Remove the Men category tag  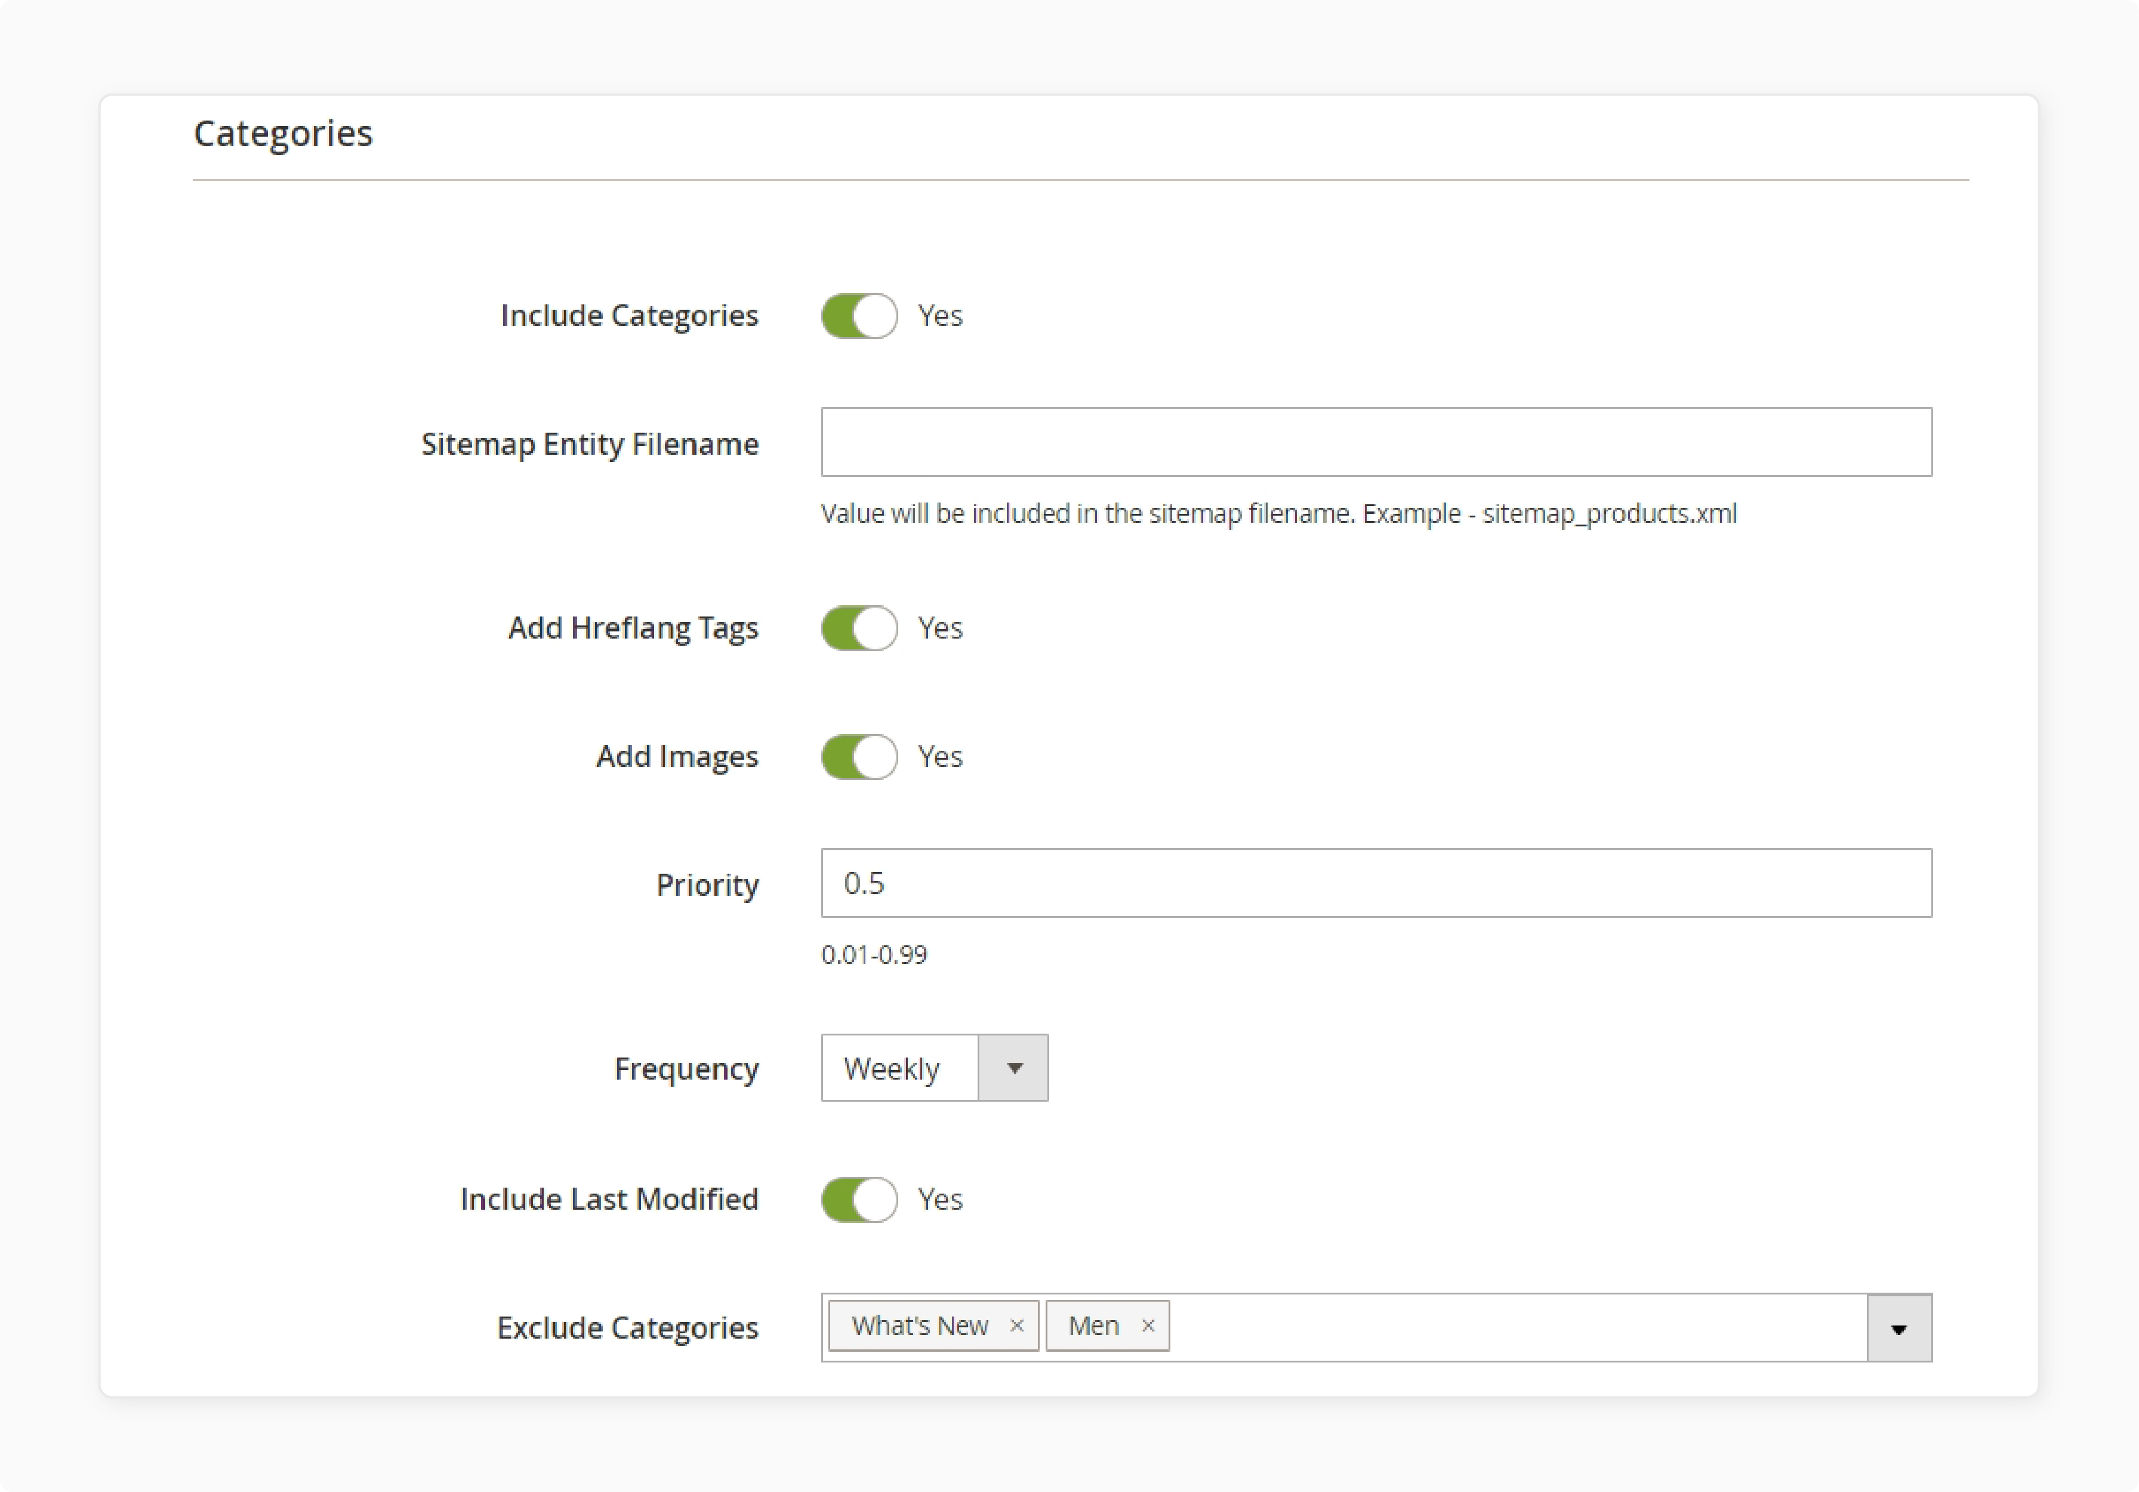(1148, 1326)
